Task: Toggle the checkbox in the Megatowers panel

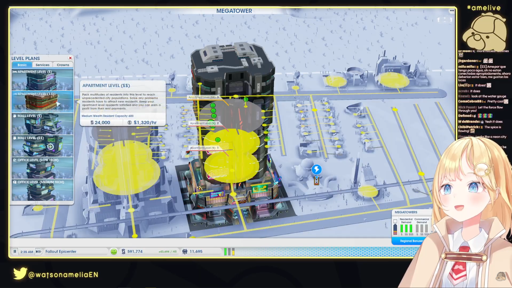Action: [395, 221]
